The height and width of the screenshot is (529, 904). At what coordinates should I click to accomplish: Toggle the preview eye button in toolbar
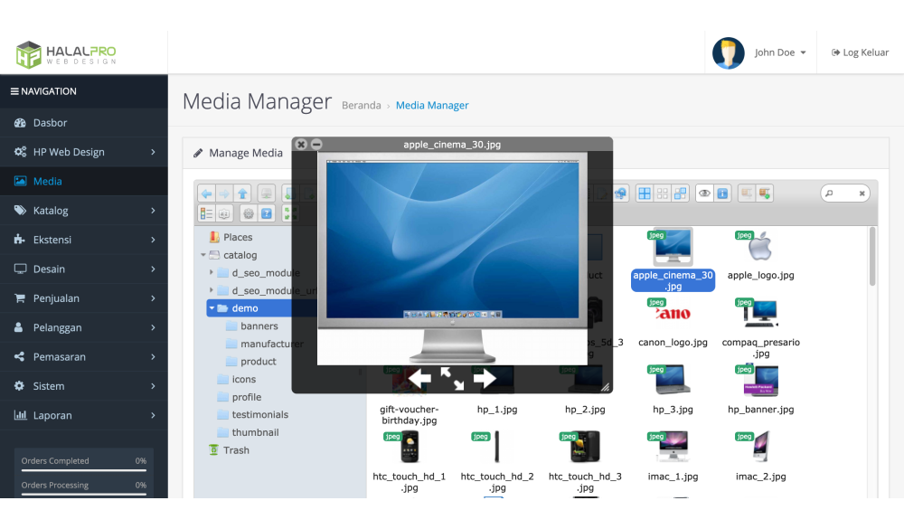(703, 194)
